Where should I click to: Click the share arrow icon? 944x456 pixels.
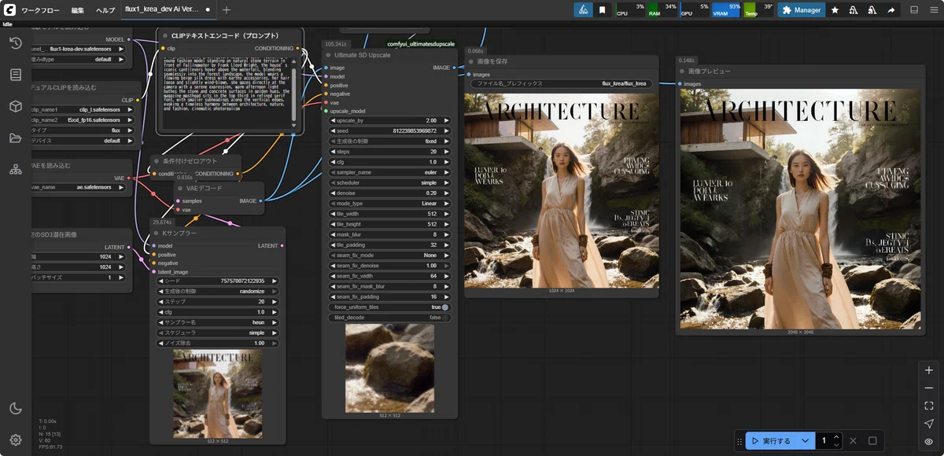pyautogui.click(x=891, y=10)
